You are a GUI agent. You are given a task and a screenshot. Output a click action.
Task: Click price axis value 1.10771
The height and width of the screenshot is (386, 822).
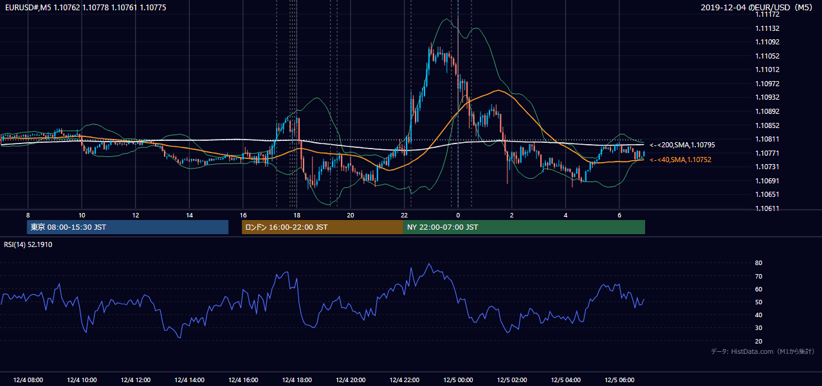767,153
